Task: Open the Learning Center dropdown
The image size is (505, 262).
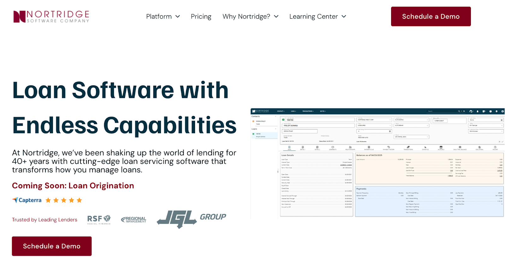Action: pos(318,16)
